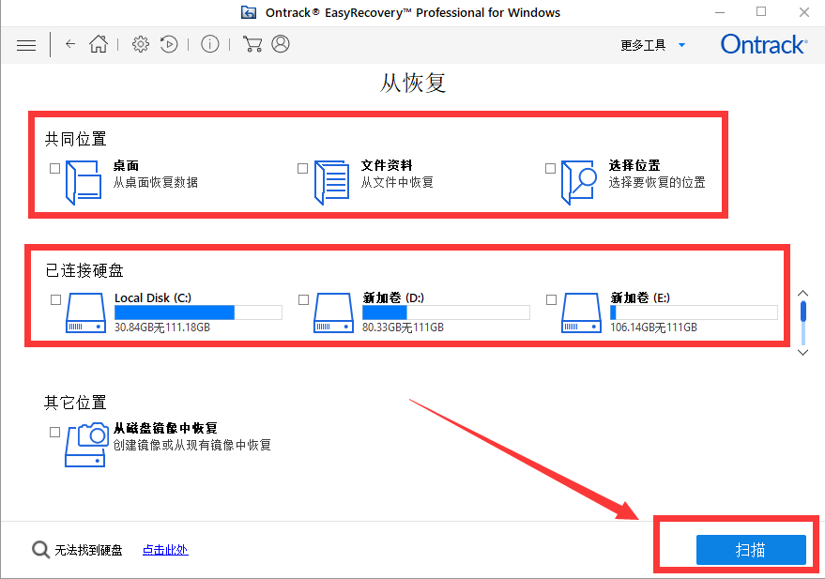The image size is (825, 579).
Task: Click the 文件资料 label
Action: coord(387,166)
